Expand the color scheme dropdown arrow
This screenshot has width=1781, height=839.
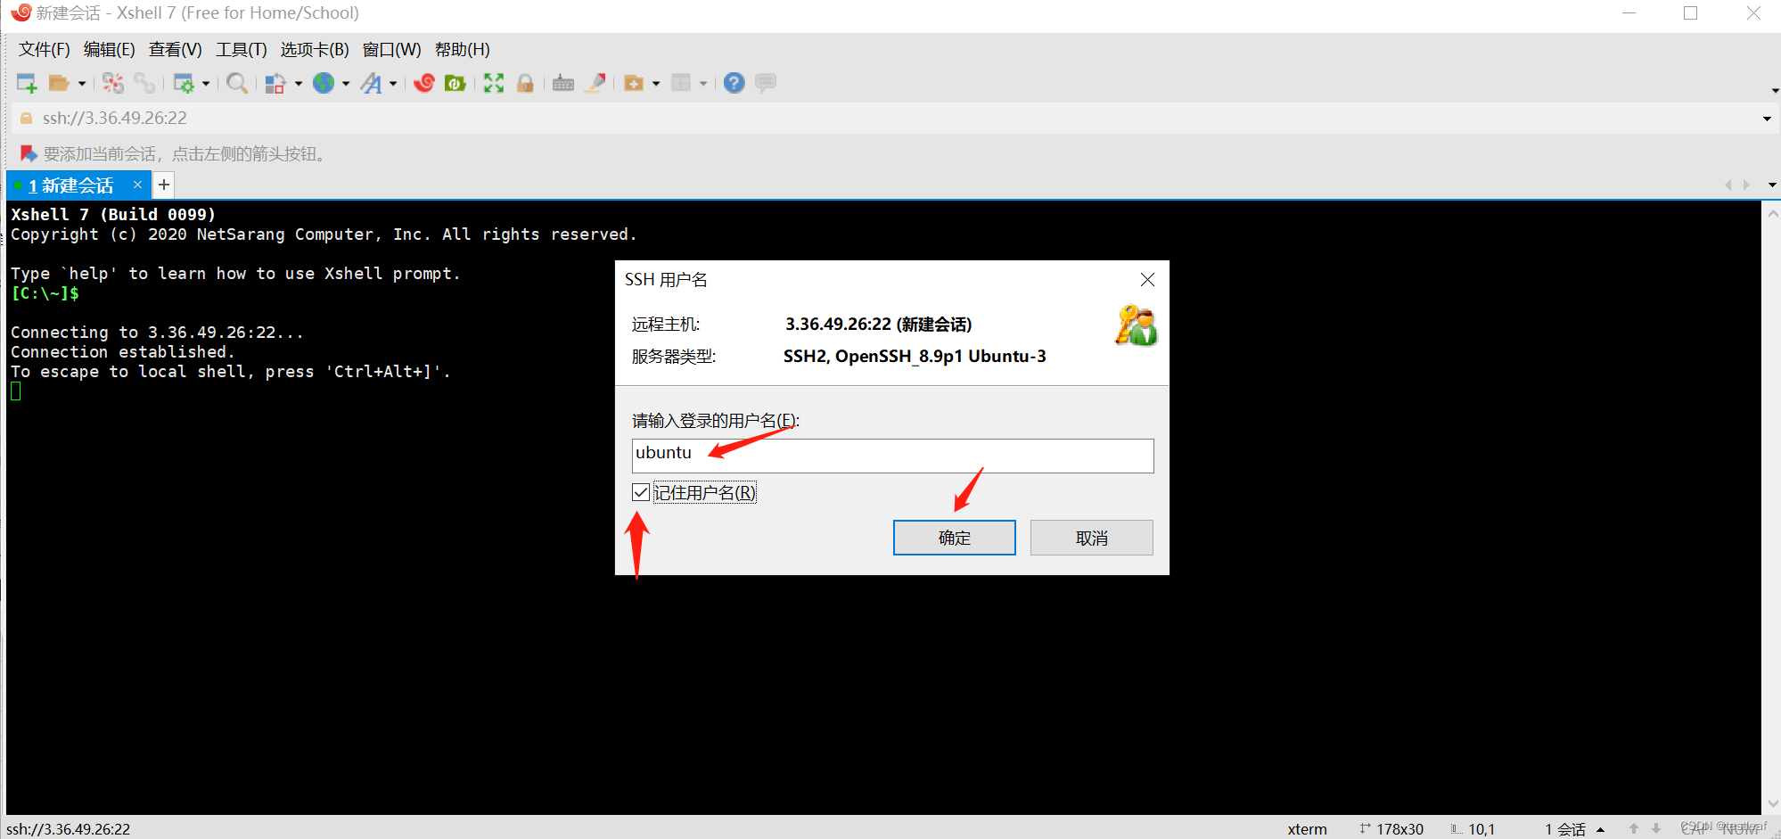click(299, 84)
